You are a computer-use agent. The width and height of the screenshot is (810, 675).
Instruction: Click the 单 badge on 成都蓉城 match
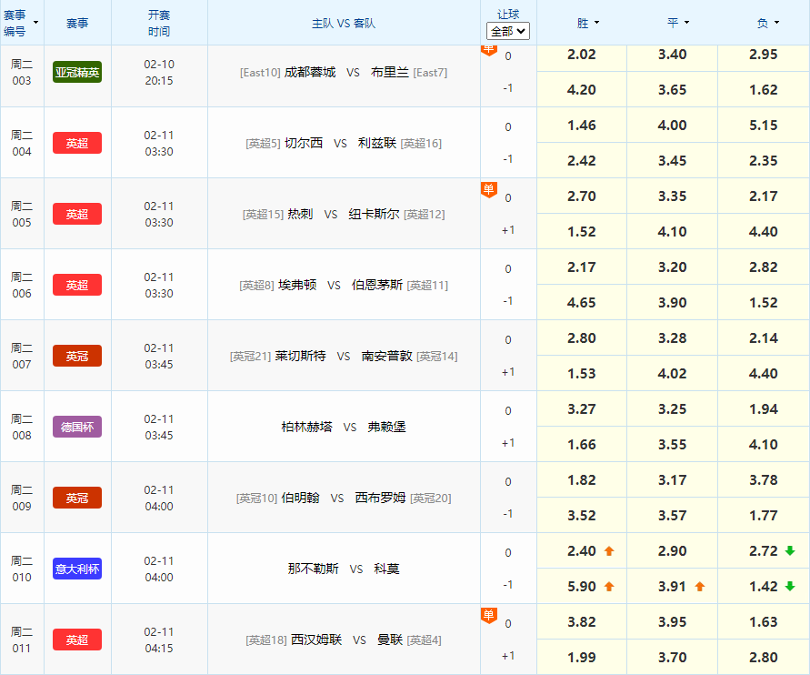(x=489, y=50)
